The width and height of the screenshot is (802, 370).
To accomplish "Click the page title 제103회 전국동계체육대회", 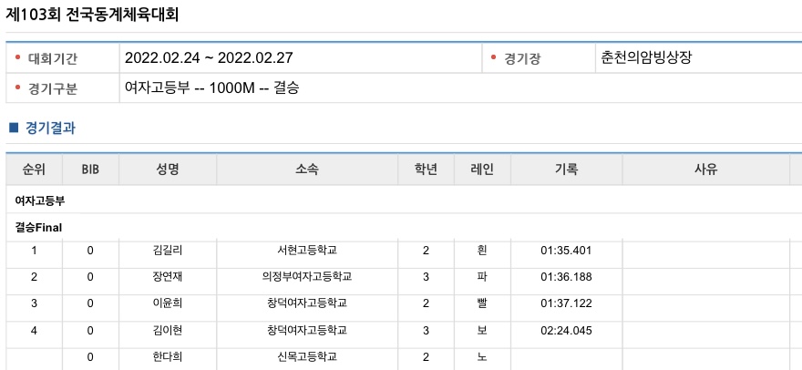I will tap(92, 15).
